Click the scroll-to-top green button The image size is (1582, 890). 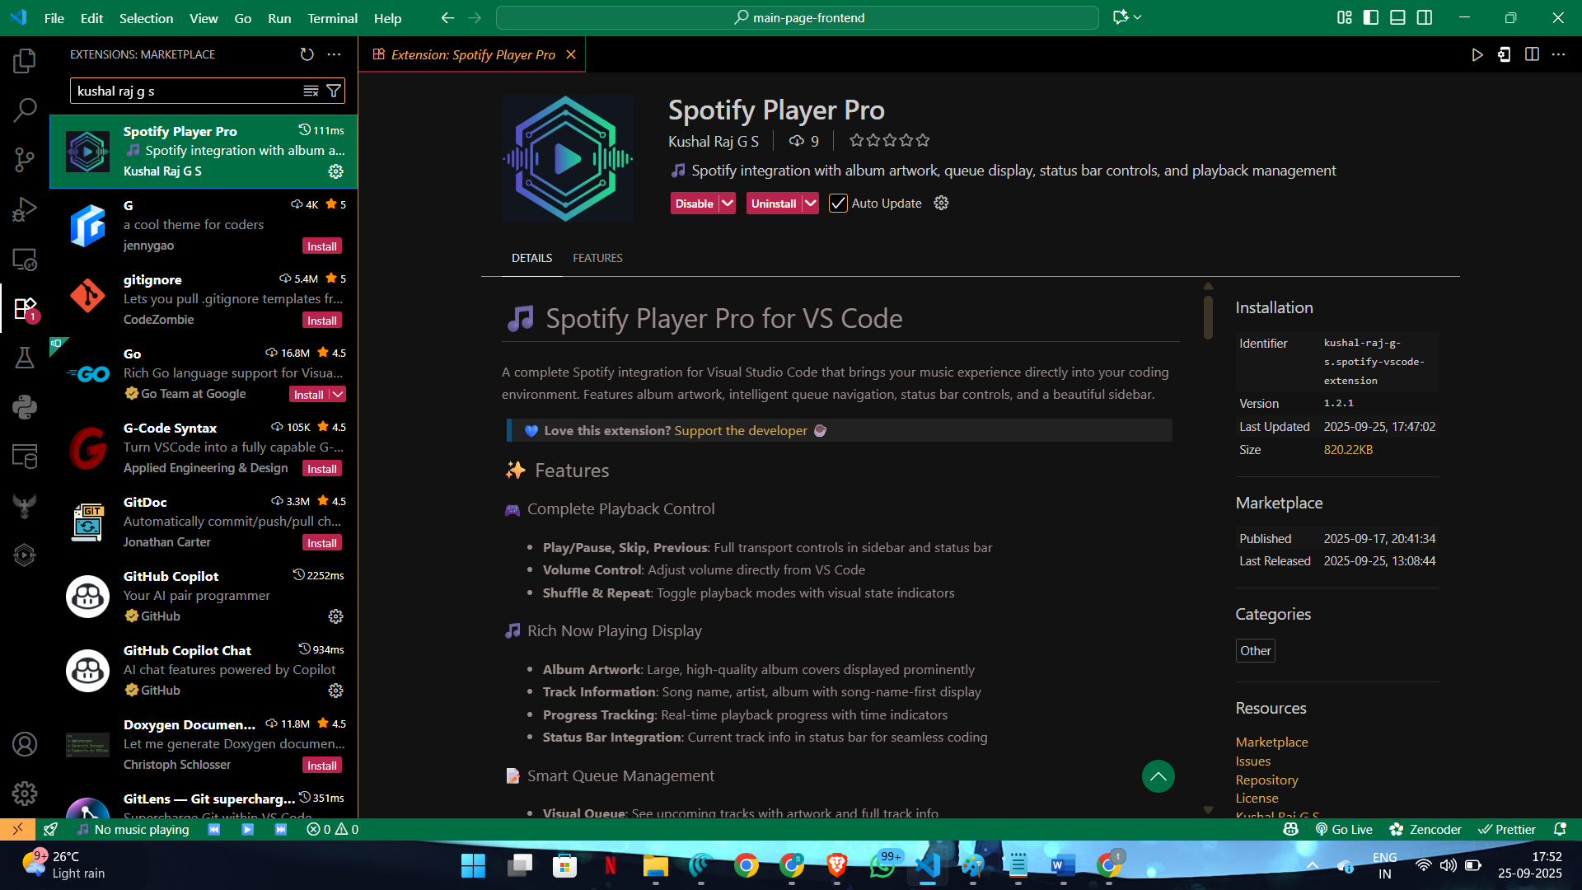coord(1158,776)
